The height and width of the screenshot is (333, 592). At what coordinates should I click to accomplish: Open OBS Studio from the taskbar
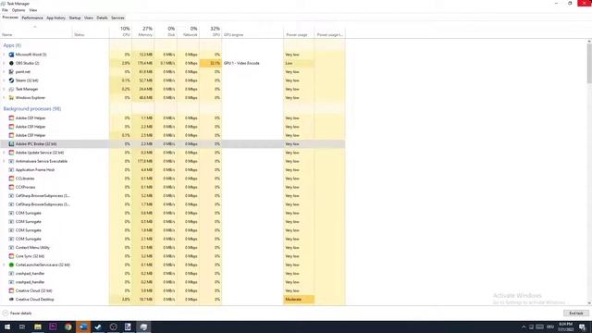113,327
